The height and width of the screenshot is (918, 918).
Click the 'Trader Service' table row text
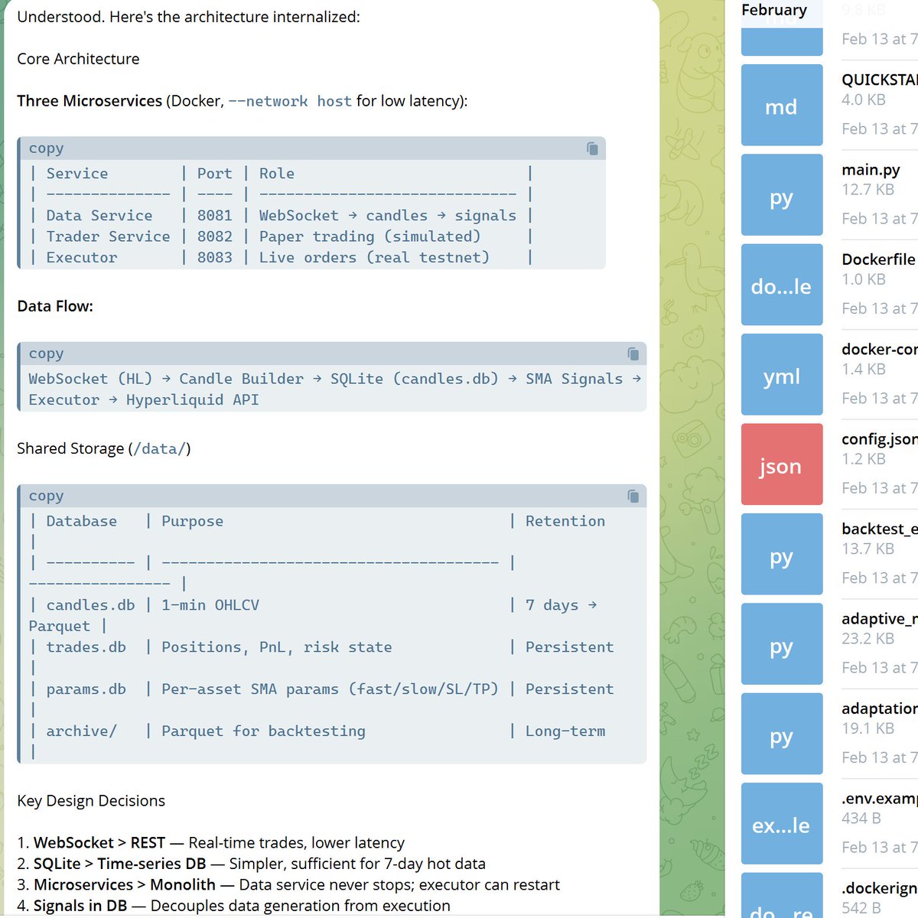tap(108, 236)
